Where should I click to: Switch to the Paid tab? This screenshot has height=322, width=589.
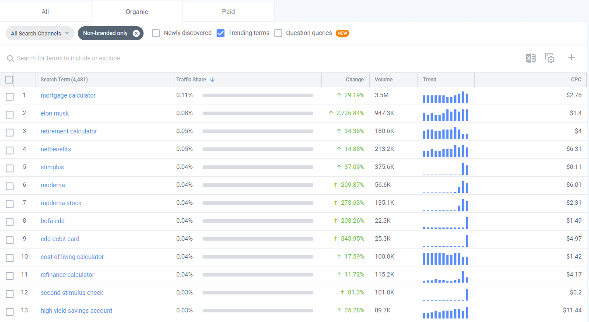228,12
